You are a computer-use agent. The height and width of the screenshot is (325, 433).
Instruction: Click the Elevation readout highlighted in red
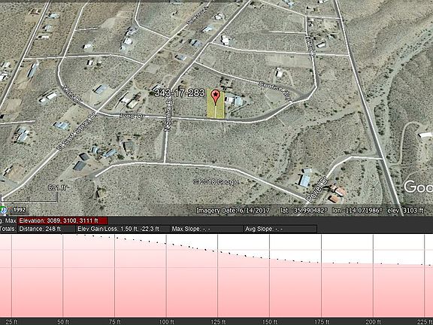[x=62, y=221]
